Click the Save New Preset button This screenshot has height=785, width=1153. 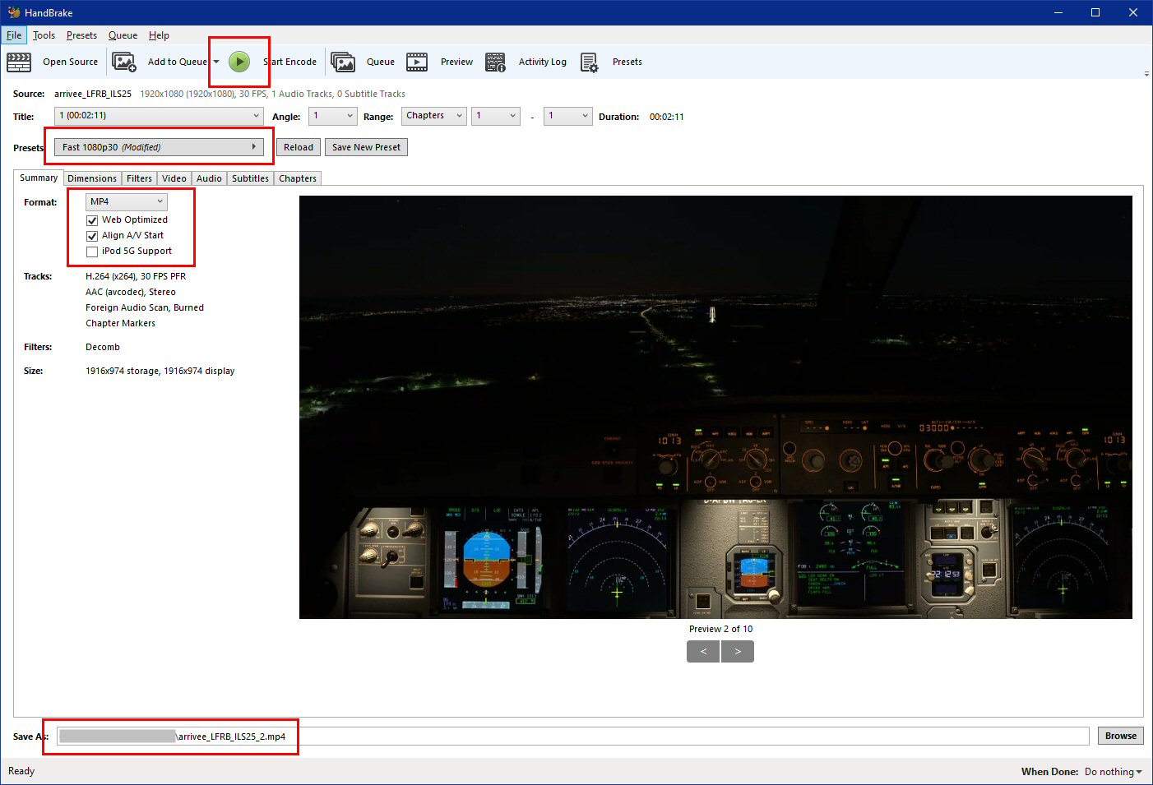pyautogui.click(x=366, y=147)
